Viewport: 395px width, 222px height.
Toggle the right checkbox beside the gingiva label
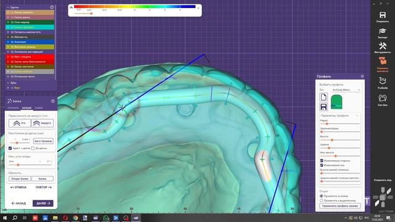pos(33,148)
